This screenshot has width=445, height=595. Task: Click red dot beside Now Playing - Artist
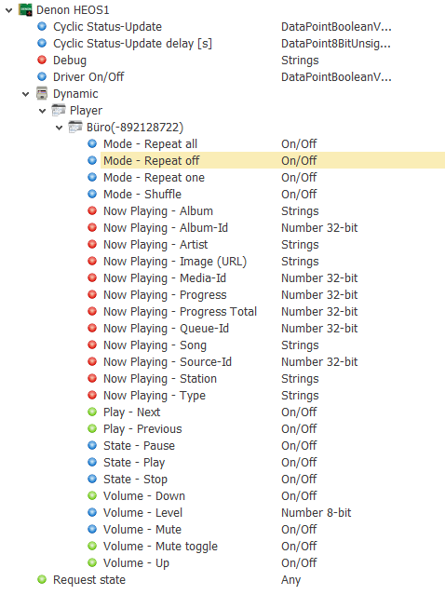point(92,244)
